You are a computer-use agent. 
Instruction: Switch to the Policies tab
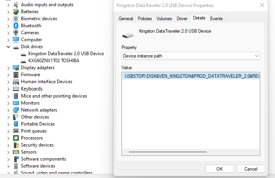145,19
